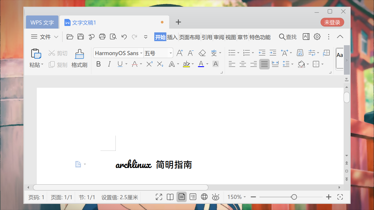Center align the paragraph

243,64
